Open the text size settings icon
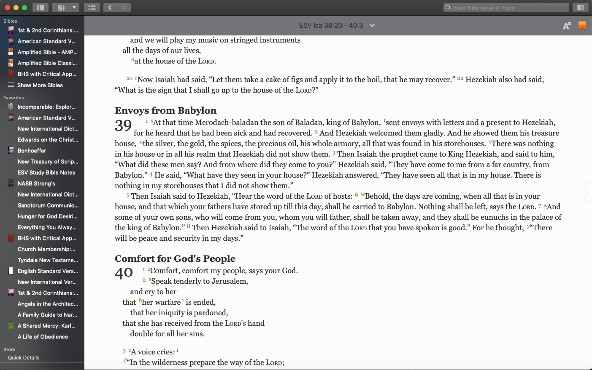 (567, 26)
